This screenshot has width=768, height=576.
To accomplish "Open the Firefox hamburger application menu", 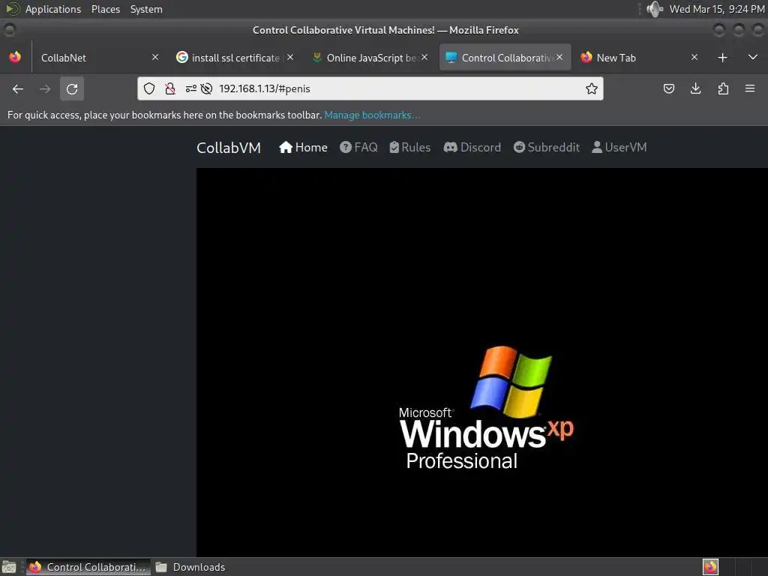I will 750,88.
